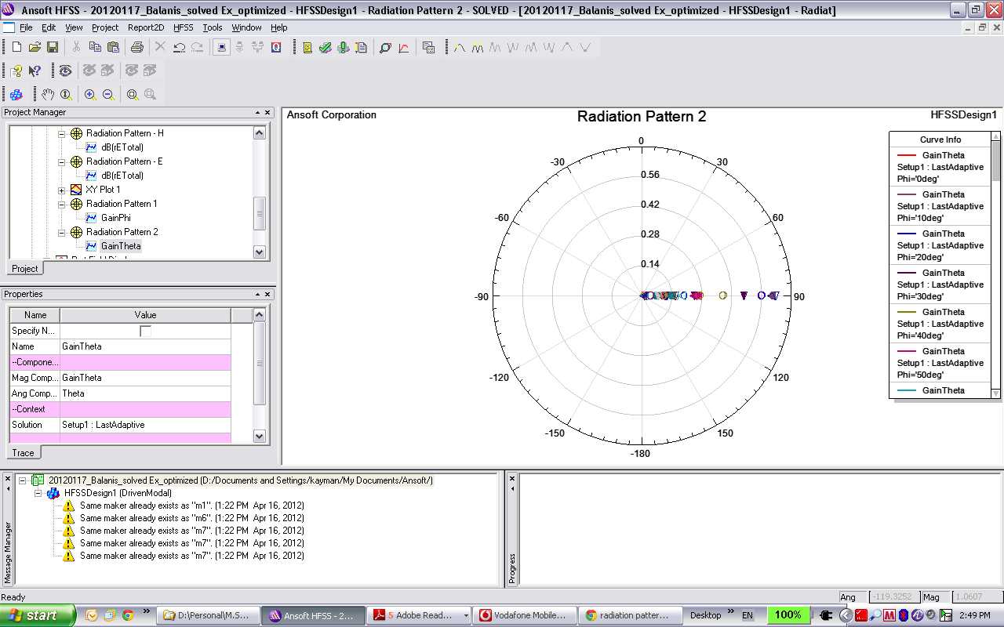
Task: Toggle the Specify Name checkbox
Action: point(145,331)
